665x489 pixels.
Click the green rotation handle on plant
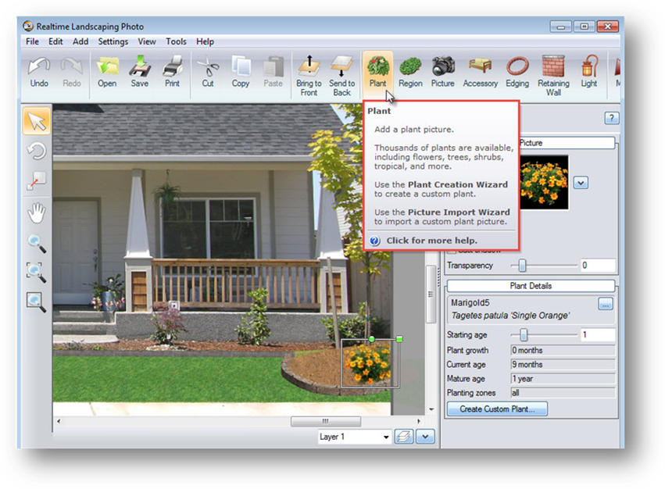(x=371, y=339)
